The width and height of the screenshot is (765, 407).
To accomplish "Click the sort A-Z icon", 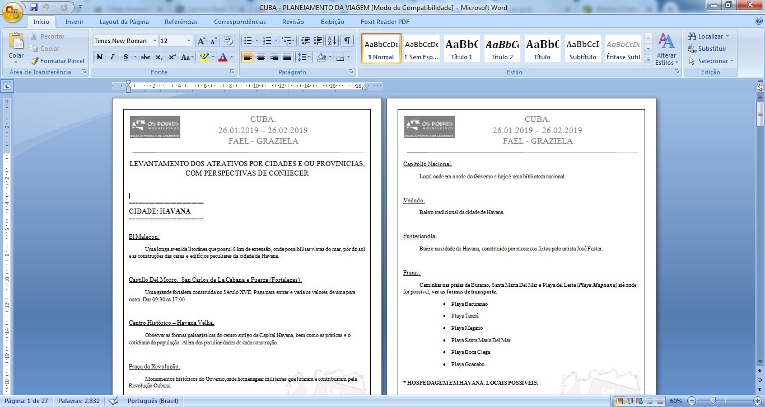I will click(x=332, y=41).
